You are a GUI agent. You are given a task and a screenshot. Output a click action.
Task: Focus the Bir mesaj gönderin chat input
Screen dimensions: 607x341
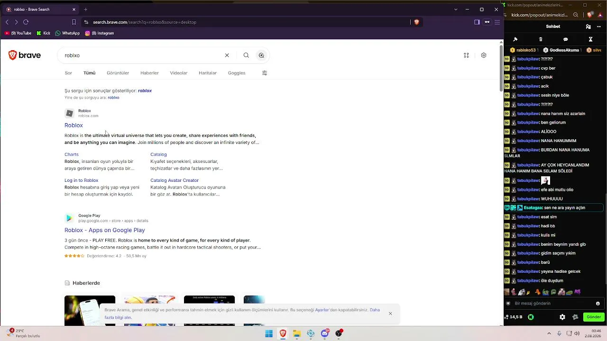(553, 303)
